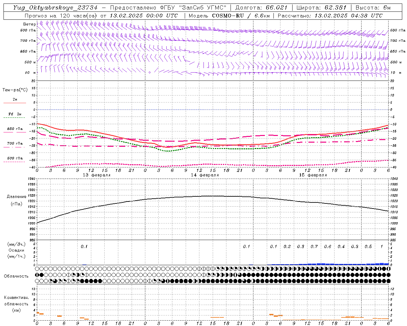Screen dimensions: 407x326
Task: Click the Рассчитано: 13.02.2025 04:38 UTC timestamp
Action: pyautogui.click(x=330, y=16)
